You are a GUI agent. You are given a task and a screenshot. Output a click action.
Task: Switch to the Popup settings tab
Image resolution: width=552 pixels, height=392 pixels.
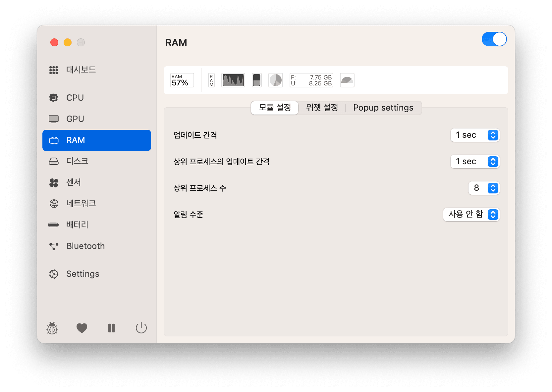tap(383, 108)
